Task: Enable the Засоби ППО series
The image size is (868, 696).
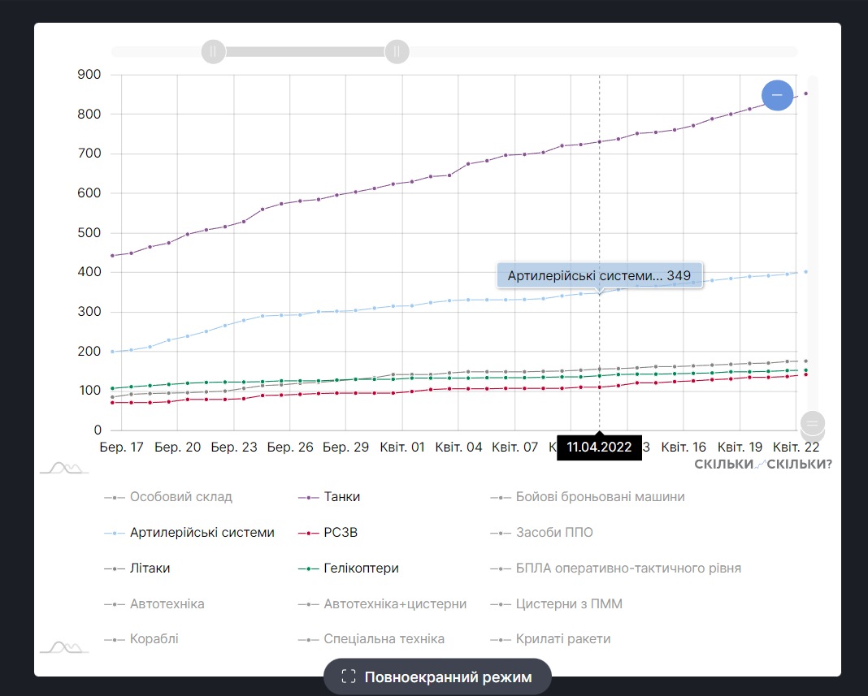Action: point(554,533)
